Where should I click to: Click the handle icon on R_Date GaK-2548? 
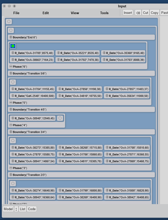pyautogui.click(x=12, y=96)
